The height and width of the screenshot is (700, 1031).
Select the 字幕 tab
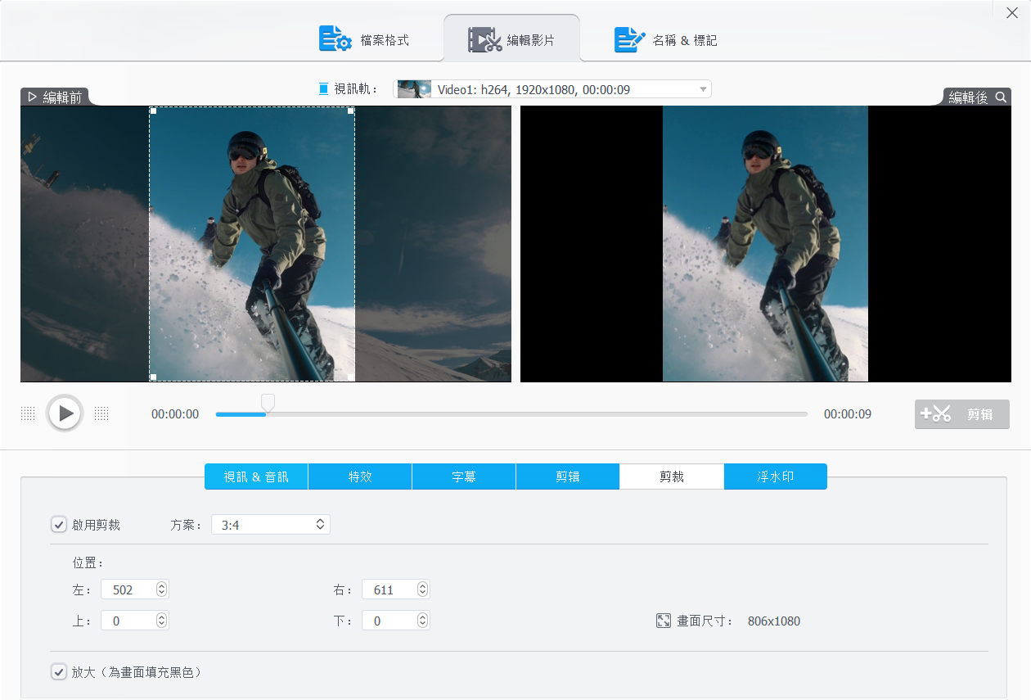464,476
